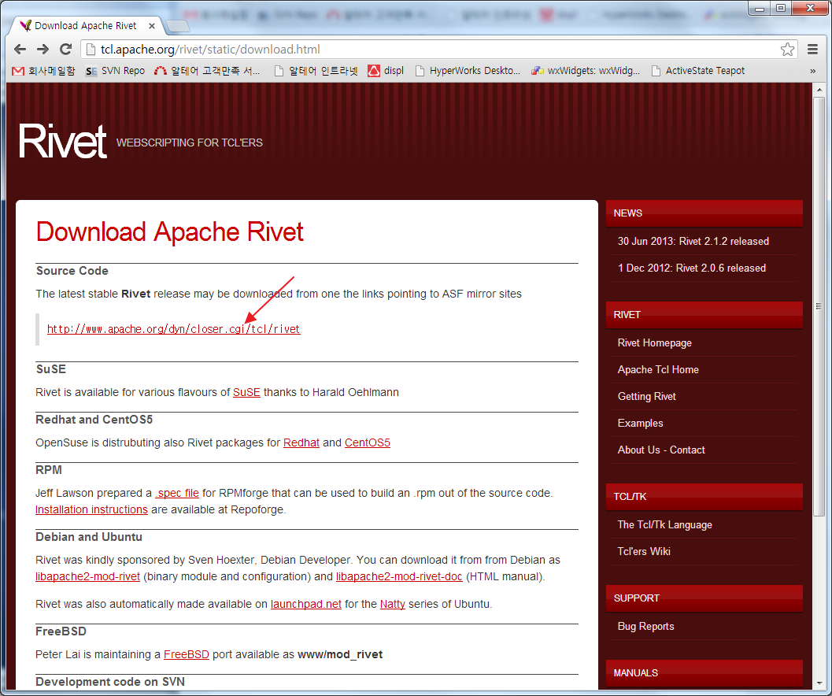The height and width of the screenshot is (696, 832).
Task: Click the SUPPORT sidebar header
Action: click(704, 598)
